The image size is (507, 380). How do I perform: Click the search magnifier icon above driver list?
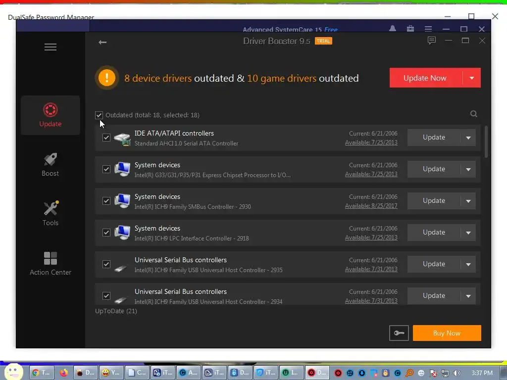tap(474, 114)
